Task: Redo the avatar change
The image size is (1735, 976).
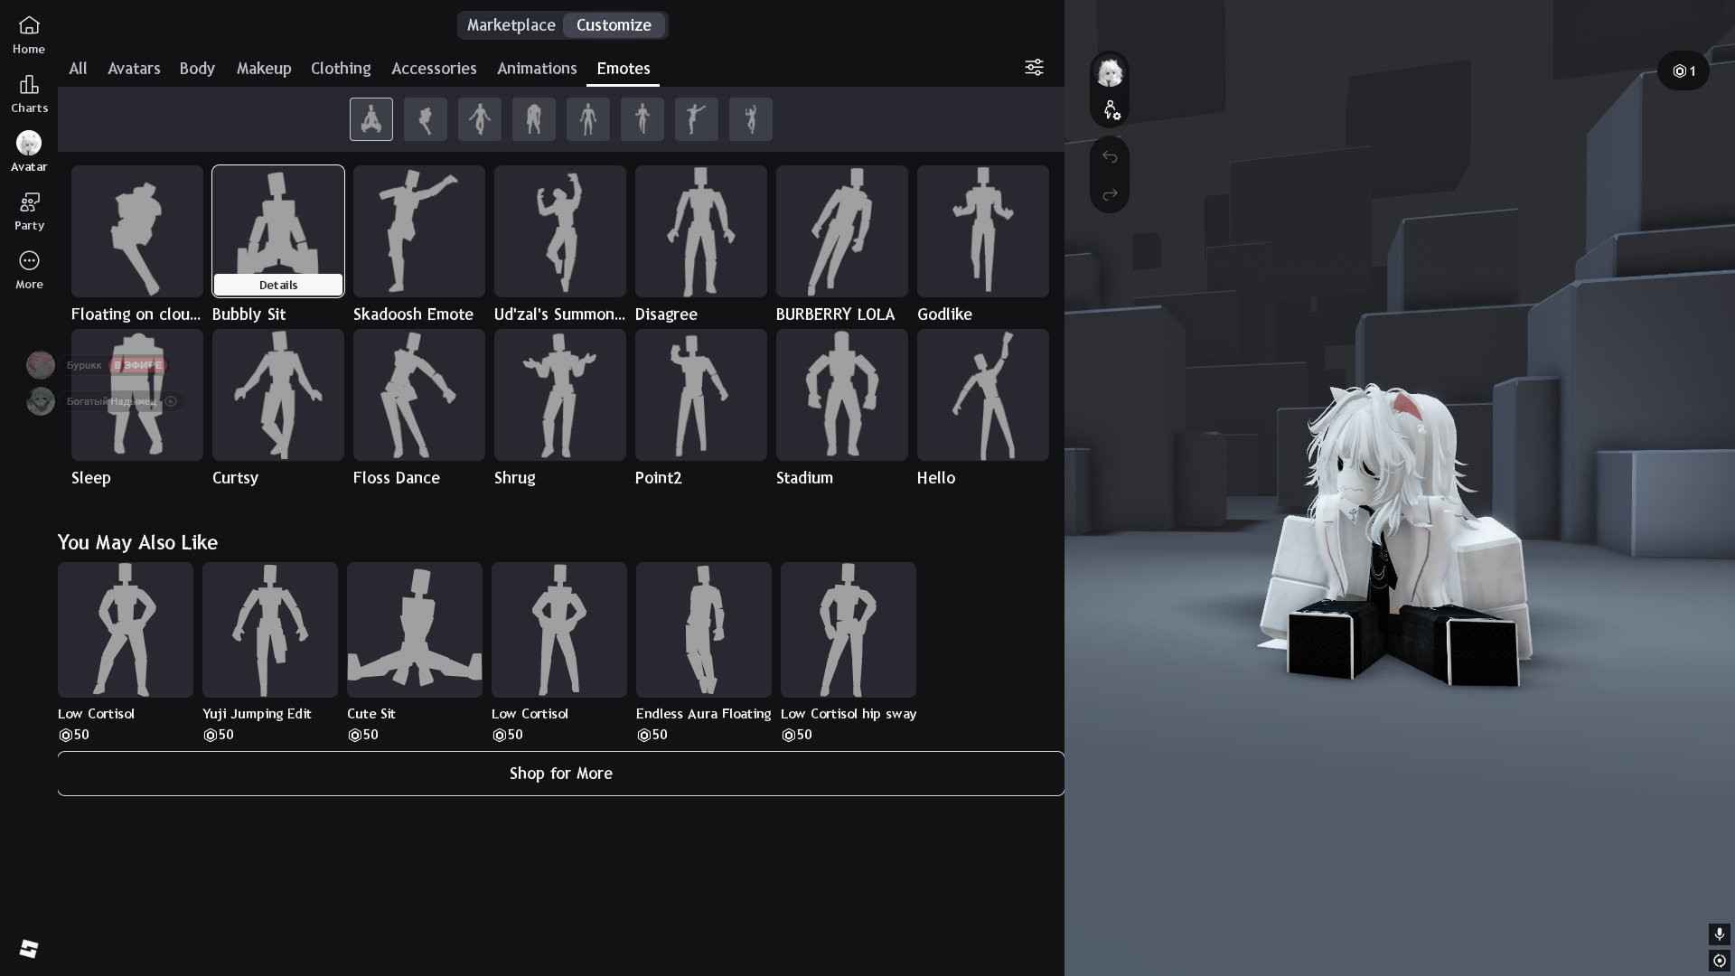Action: click(1110, 194)
